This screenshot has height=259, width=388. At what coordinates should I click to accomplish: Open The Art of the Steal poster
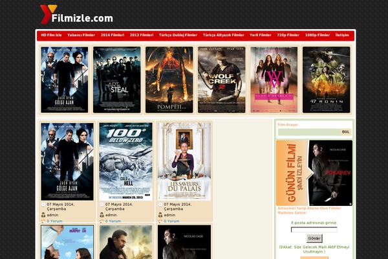tap(117, 80)
